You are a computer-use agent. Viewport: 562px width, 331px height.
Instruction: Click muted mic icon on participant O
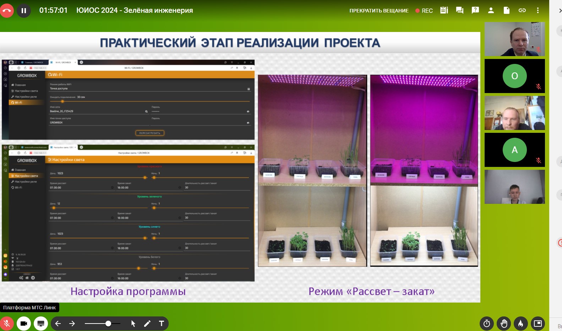539,87
